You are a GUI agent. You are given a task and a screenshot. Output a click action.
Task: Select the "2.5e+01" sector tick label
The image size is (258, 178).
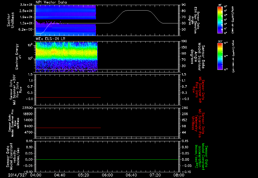pos(26,11)
